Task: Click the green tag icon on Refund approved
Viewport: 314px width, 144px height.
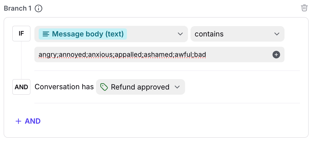Action: point(105,87)
